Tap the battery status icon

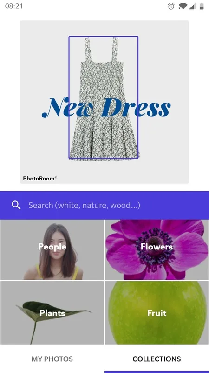pos(202,6)
